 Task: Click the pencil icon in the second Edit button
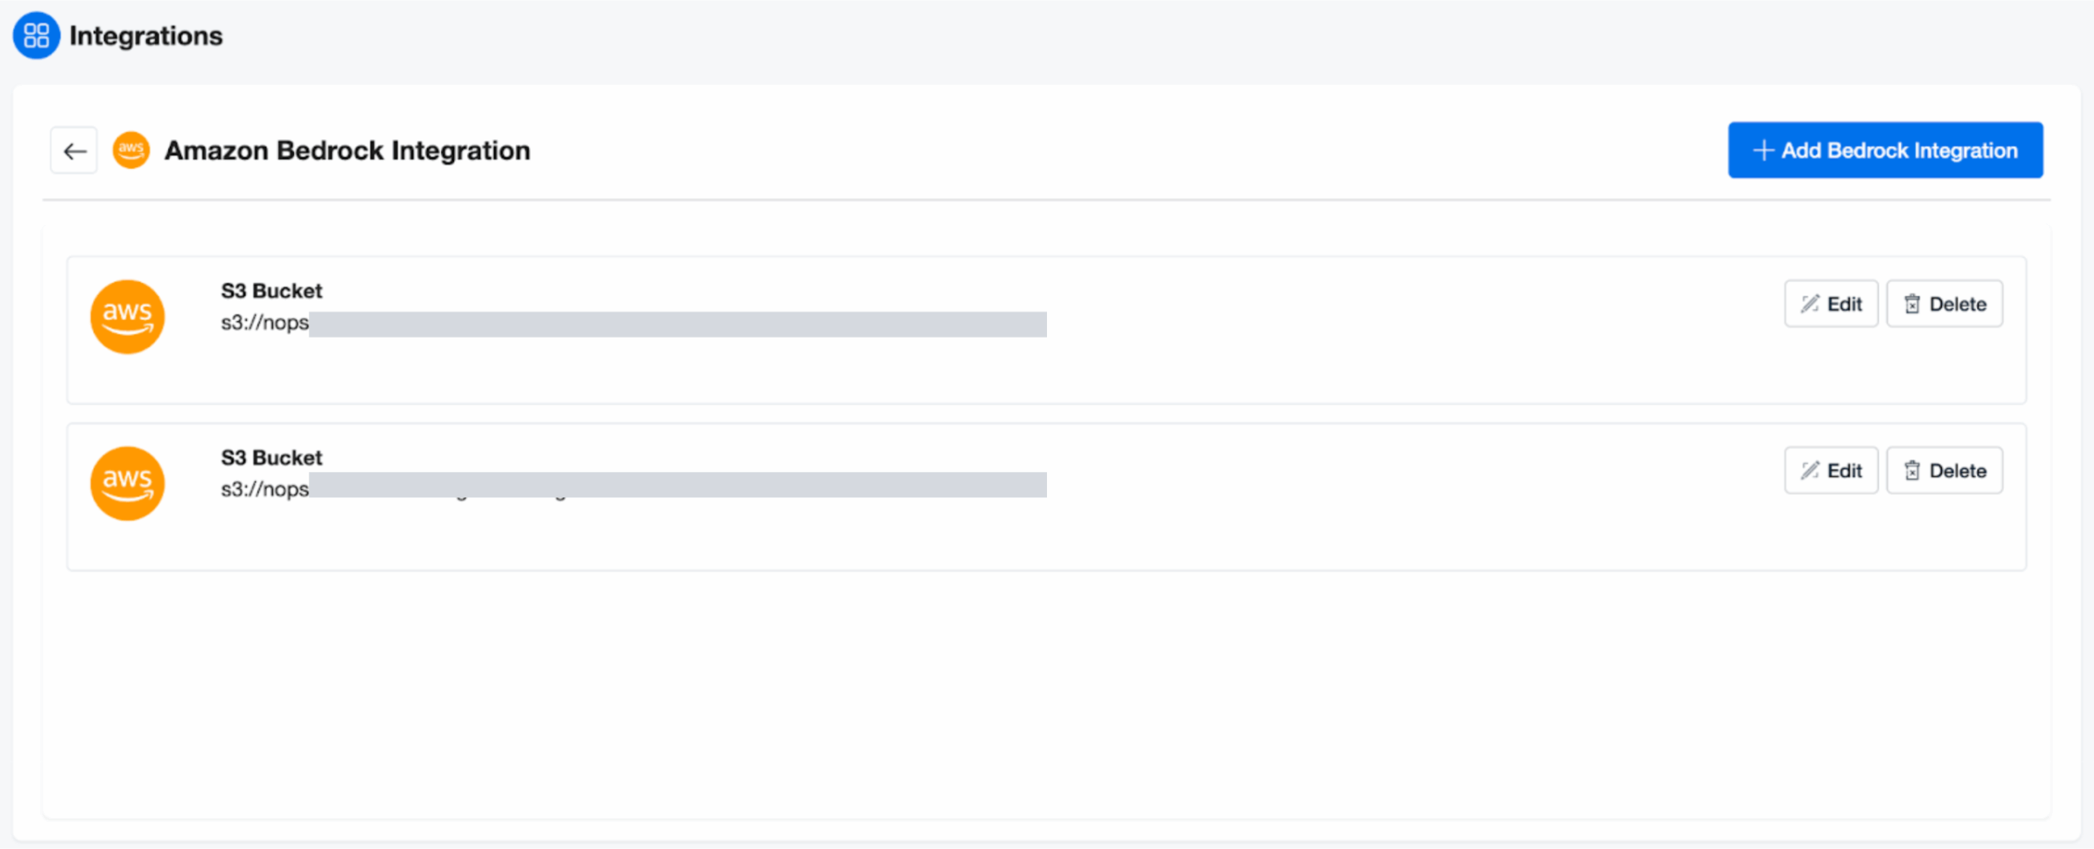point(1810,471)
